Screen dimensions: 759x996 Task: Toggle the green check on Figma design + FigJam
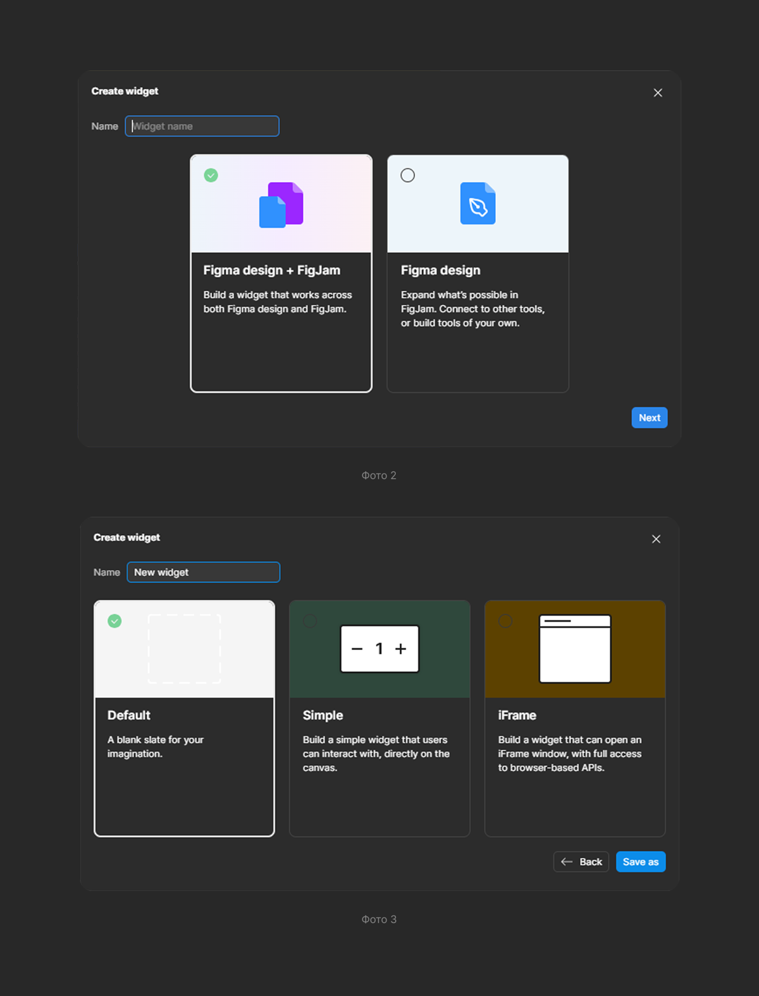point(211,175)
